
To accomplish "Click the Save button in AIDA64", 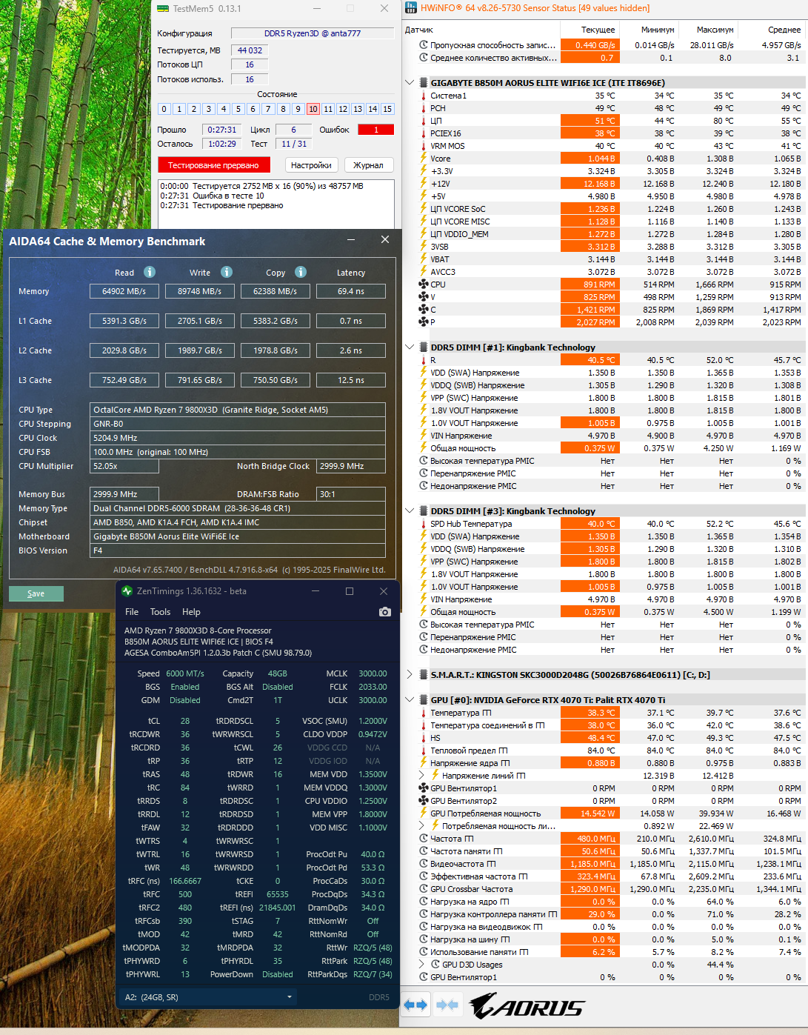I will coord(36,593).
